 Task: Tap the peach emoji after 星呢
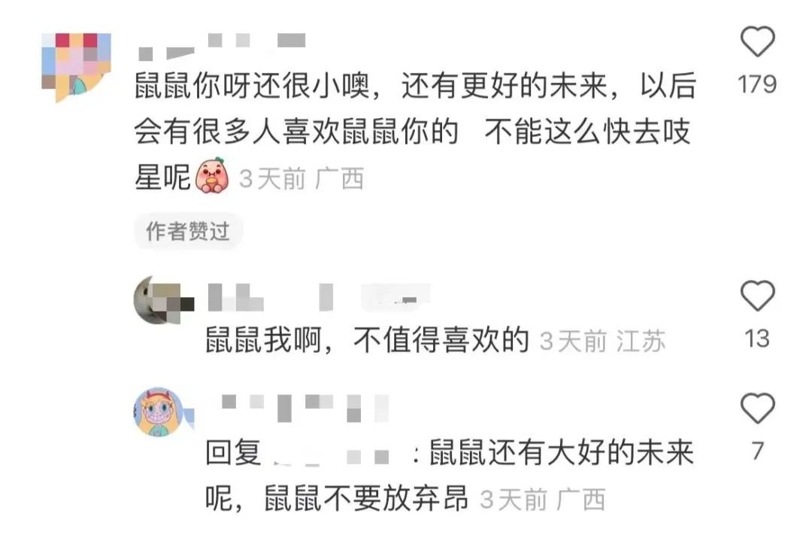[x=212, y=176]
